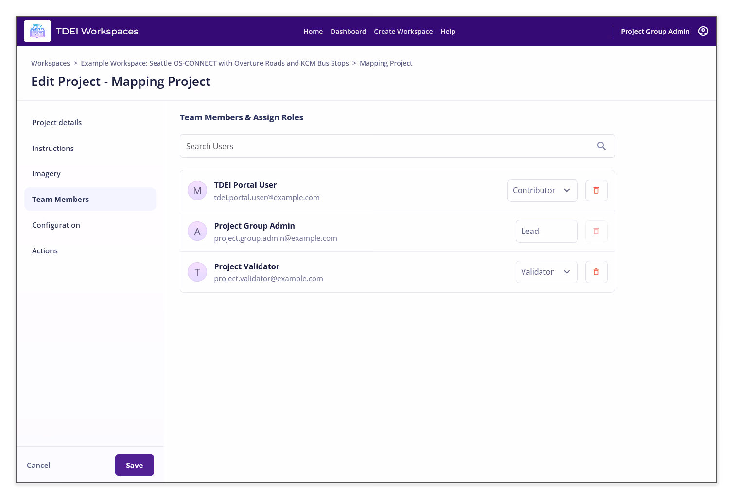The image size is (733, 499).
Task: Open the Configuration section
Action: tap(90, 225)
